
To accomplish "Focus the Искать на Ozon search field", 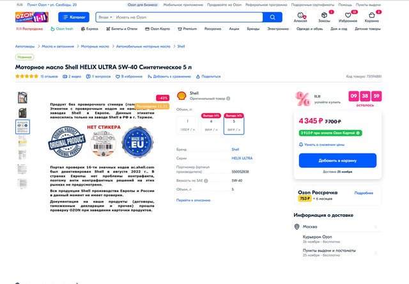I will (188, 17).
